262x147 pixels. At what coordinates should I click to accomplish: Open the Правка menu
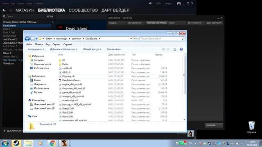click(x=38, y=45)
